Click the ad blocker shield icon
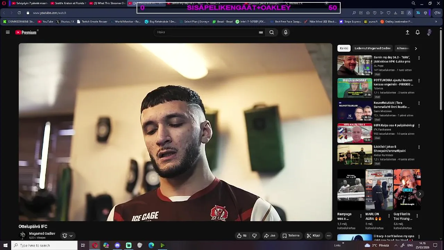 pos(375,13)
